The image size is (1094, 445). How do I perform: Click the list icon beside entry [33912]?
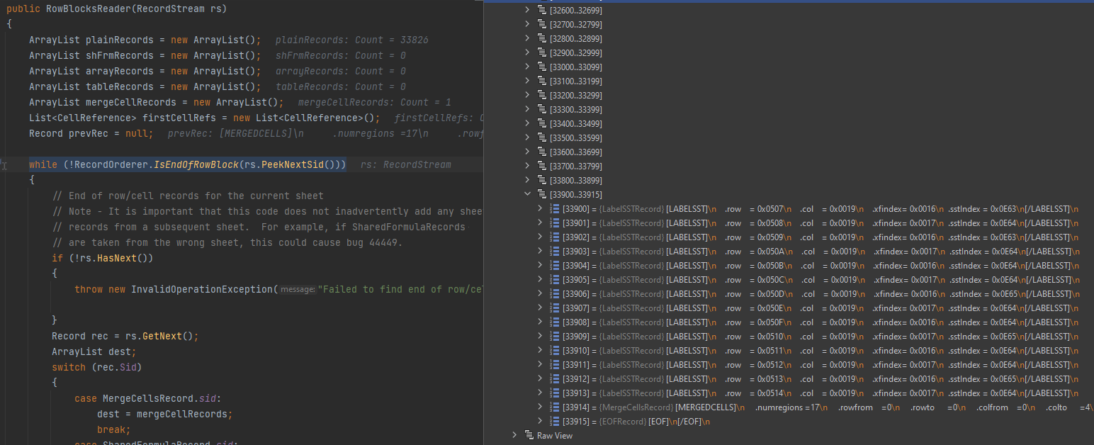tap(553, 378)
